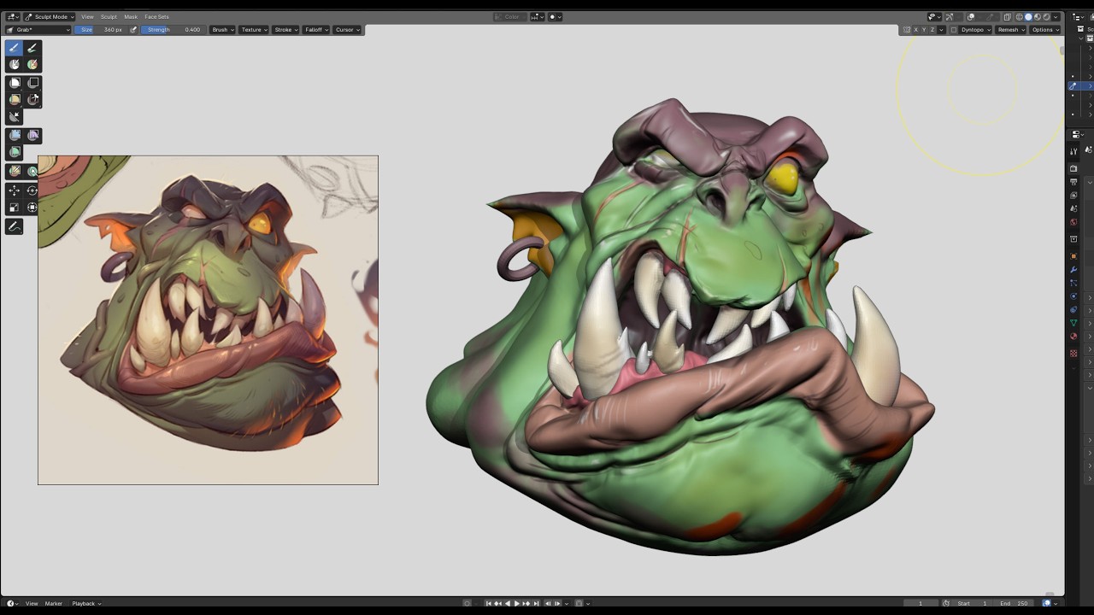Select the Cloth Filter tool
1094x615 pixels.
click(32, 135)
